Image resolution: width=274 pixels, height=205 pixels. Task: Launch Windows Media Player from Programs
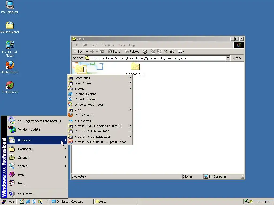100,105
